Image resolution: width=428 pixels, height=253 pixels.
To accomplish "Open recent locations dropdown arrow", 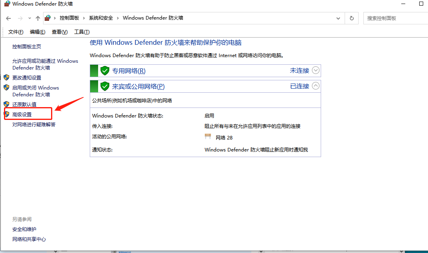I will pos(30,18).
